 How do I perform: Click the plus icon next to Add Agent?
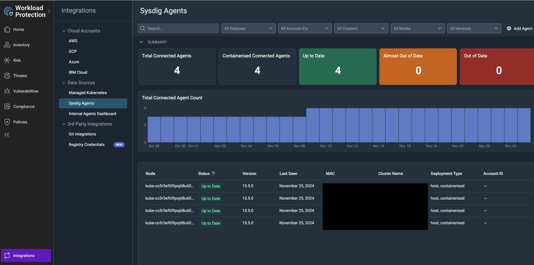tap(509, 28)
